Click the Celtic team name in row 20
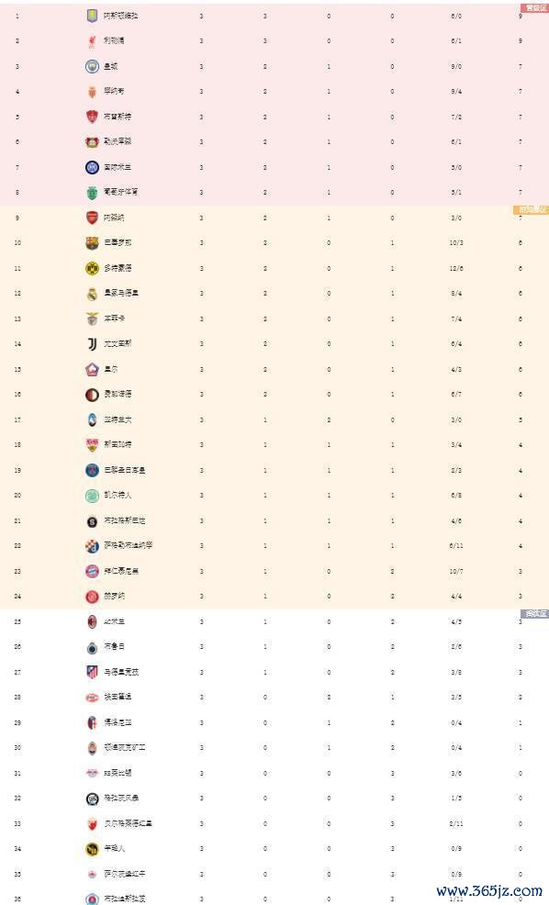549x905 pixels. (118, 496)
